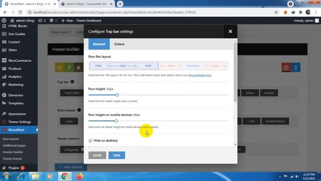Open the WooCommerce menu
The image size is (321, 181).
[x=20, y=61]
